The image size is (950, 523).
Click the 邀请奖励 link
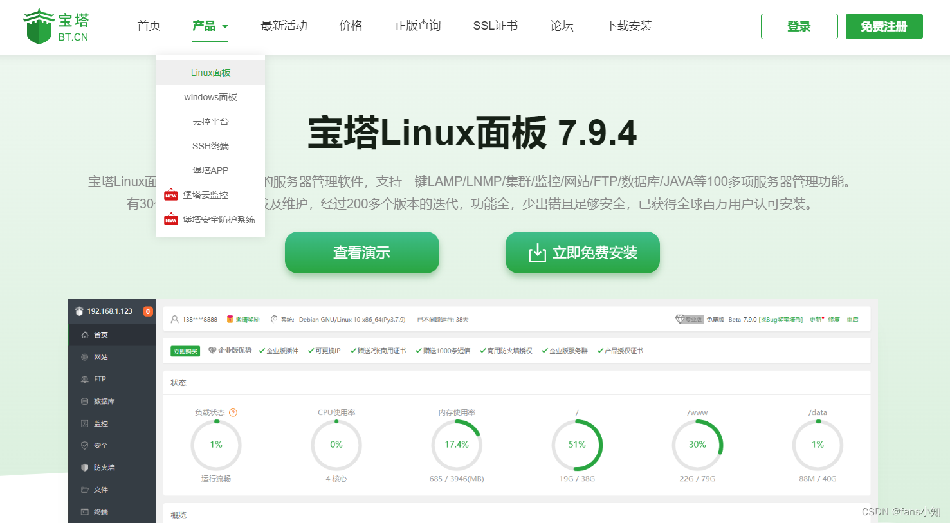(x=248, y=320)
